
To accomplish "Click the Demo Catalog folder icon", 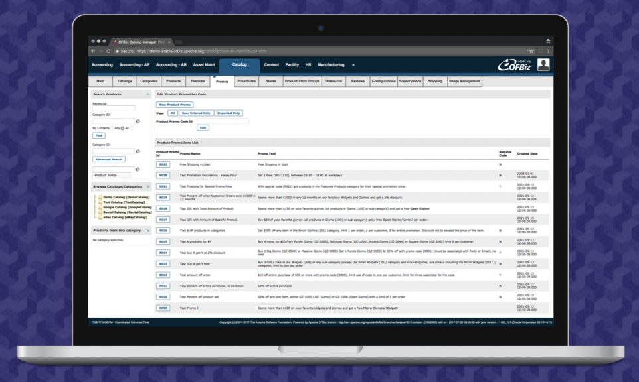I will click(x=100, y=197).
